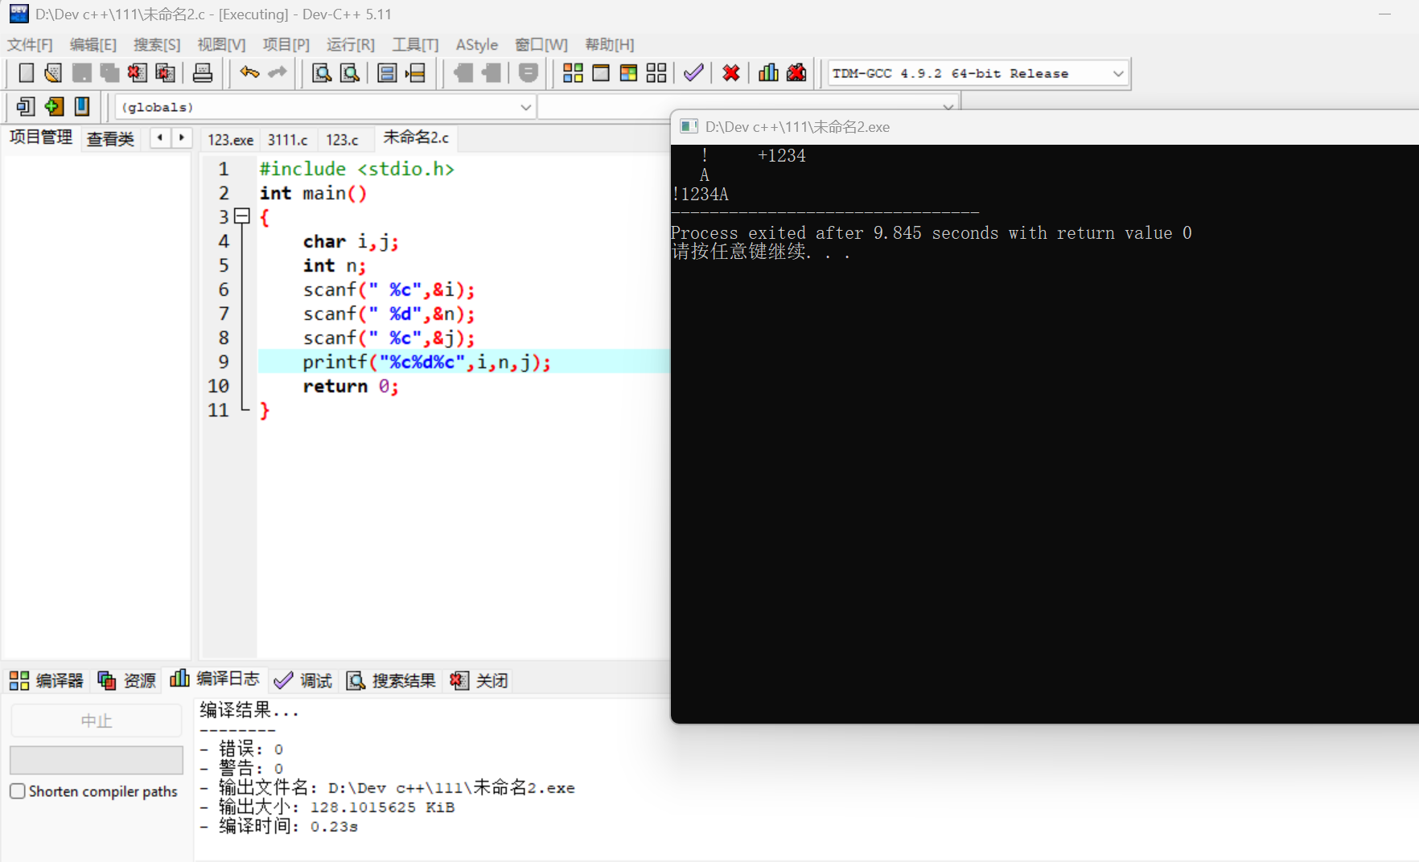Redo the last undone edit
This screenshot has width=1419, height=862.
pos(278,73)
